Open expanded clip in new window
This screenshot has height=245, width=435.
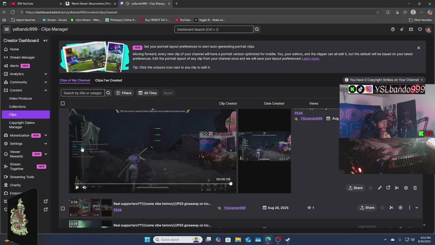[388, 188]
